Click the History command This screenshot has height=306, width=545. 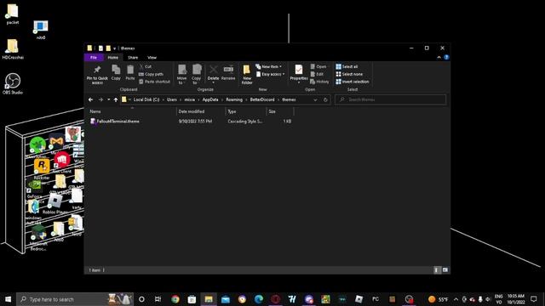coord(319,82)
